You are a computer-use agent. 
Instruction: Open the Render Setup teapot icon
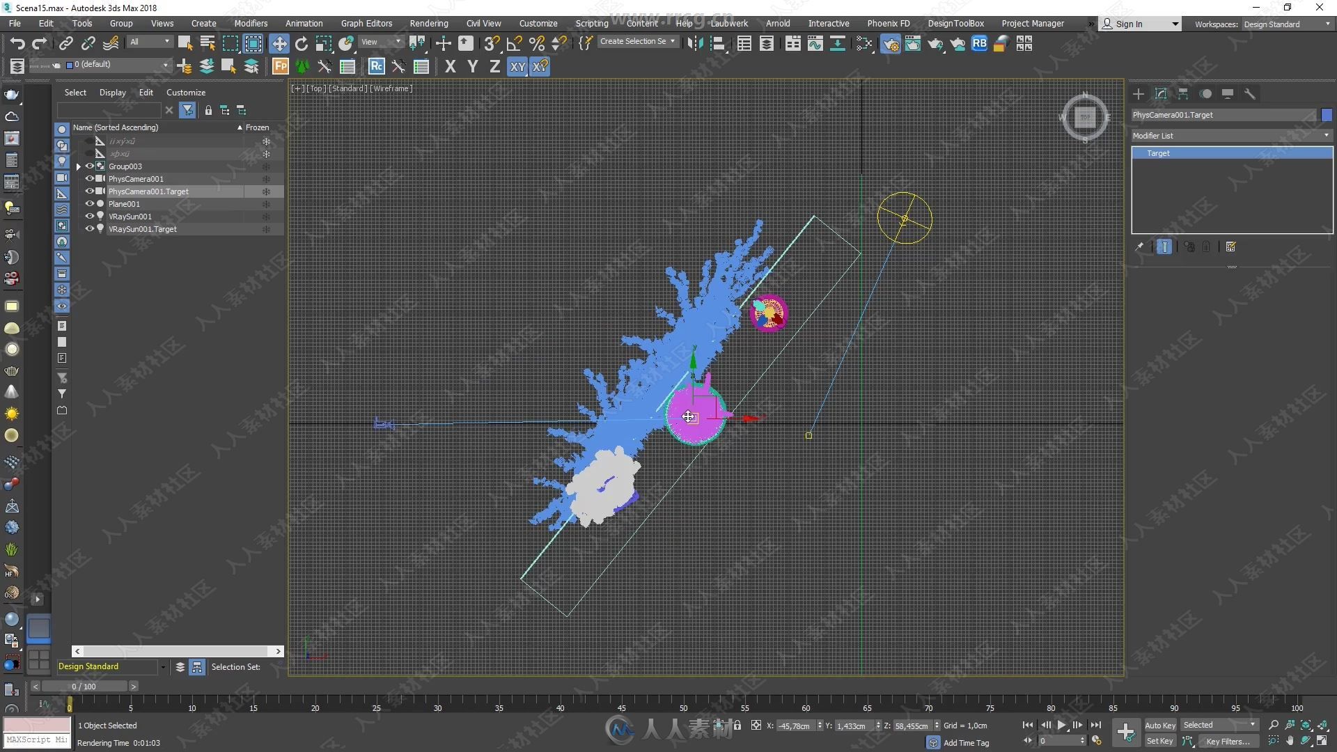(x=890, y=43)
